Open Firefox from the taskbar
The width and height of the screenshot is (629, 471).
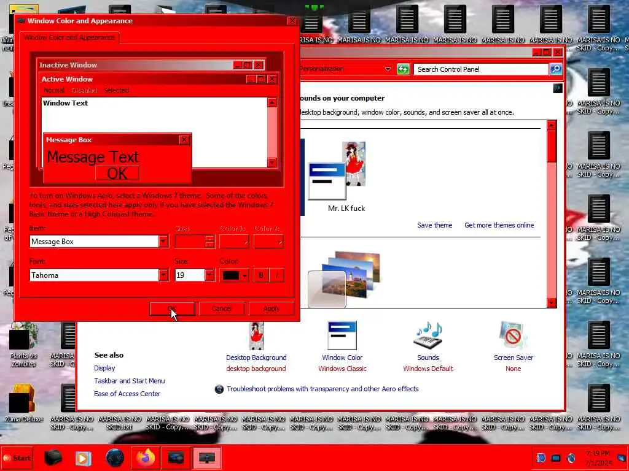click(x=145, y=458)
